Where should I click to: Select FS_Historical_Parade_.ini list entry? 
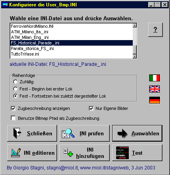pos(71,43)
